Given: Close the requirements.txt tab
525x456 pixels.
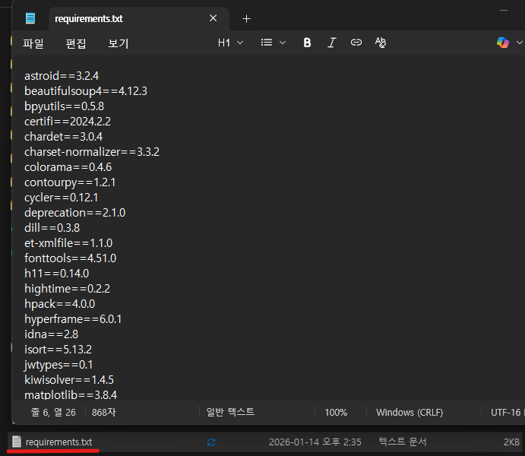Looking at the screenshot, I should [213, 18].
